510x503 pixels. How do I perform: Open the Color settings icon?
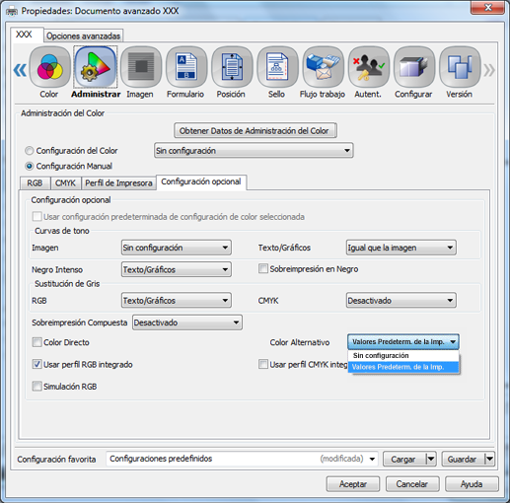[49, 67]
